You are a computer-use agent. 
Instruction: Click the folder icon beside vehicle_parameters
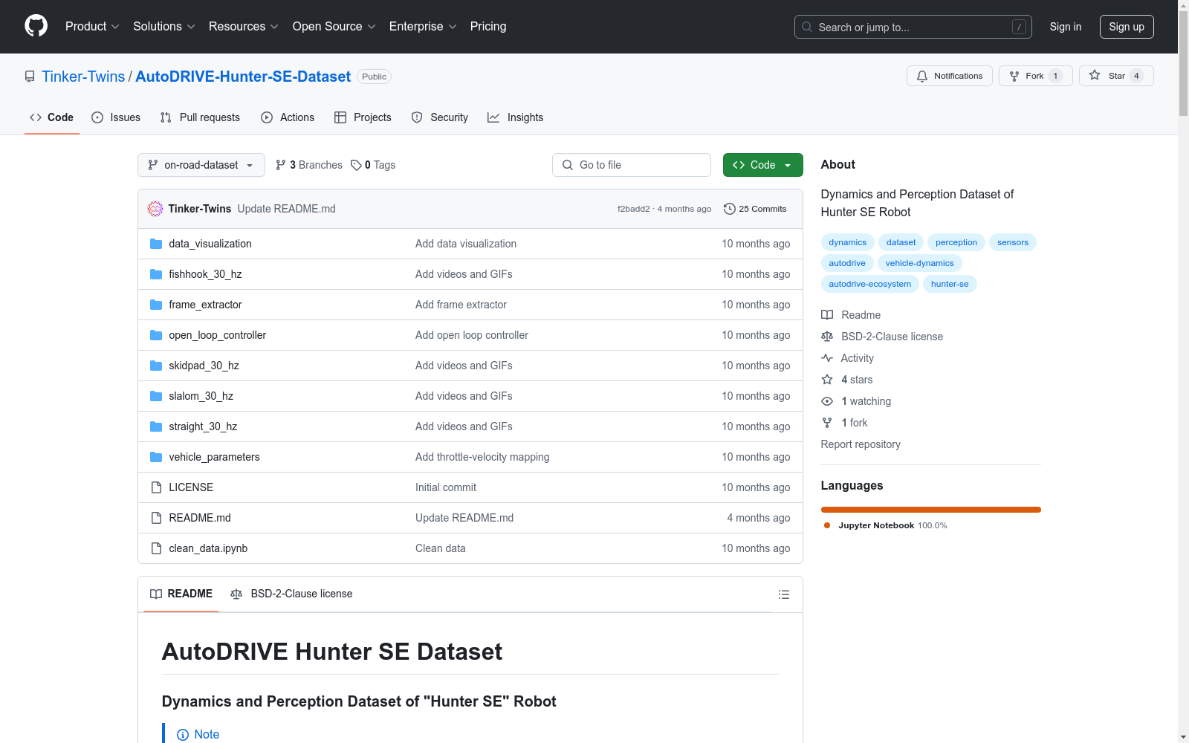pyautogui.click(x=156, y=457)
